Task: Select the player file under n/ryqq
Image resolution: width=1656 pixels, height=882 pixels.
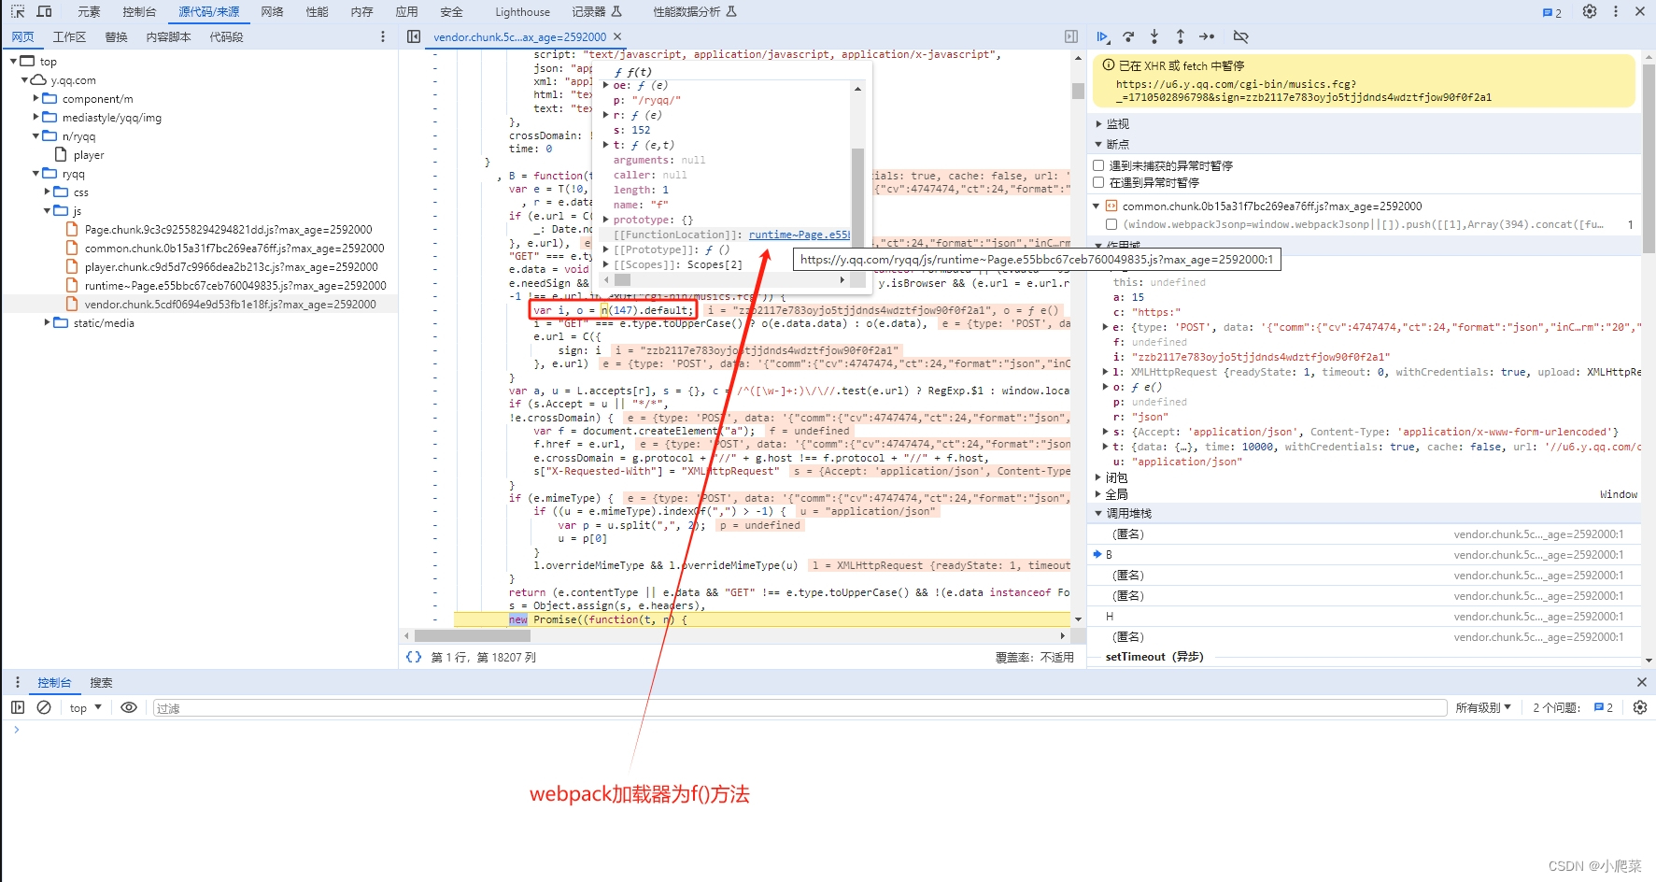Action: (89, 155)
